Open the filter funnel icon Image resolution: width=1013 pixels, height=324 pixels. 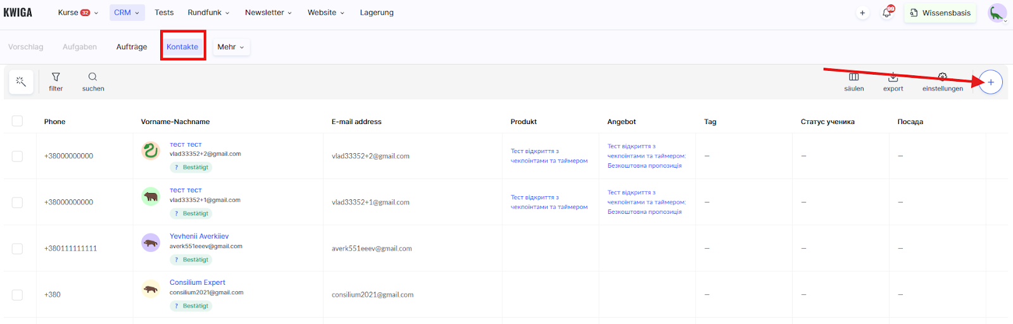pyautogui.click(x=56, y=77)
